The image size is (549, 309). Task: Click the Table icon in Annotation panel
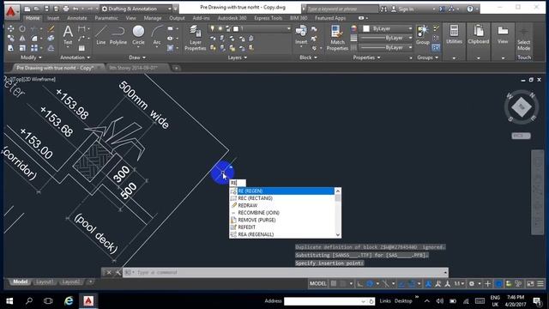pyautogui.click(x=81, y=48)
